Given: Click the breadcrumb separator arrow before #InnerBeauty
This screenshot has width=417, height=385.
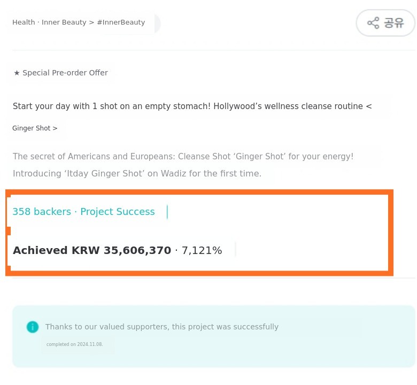Looking at the screenshot, I should tap(91, 22).
